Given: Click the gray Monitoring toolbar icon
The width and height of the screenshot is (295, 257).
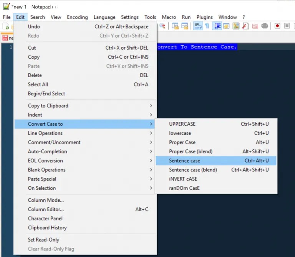Looking at the screenshot, I should coord(265,26).
